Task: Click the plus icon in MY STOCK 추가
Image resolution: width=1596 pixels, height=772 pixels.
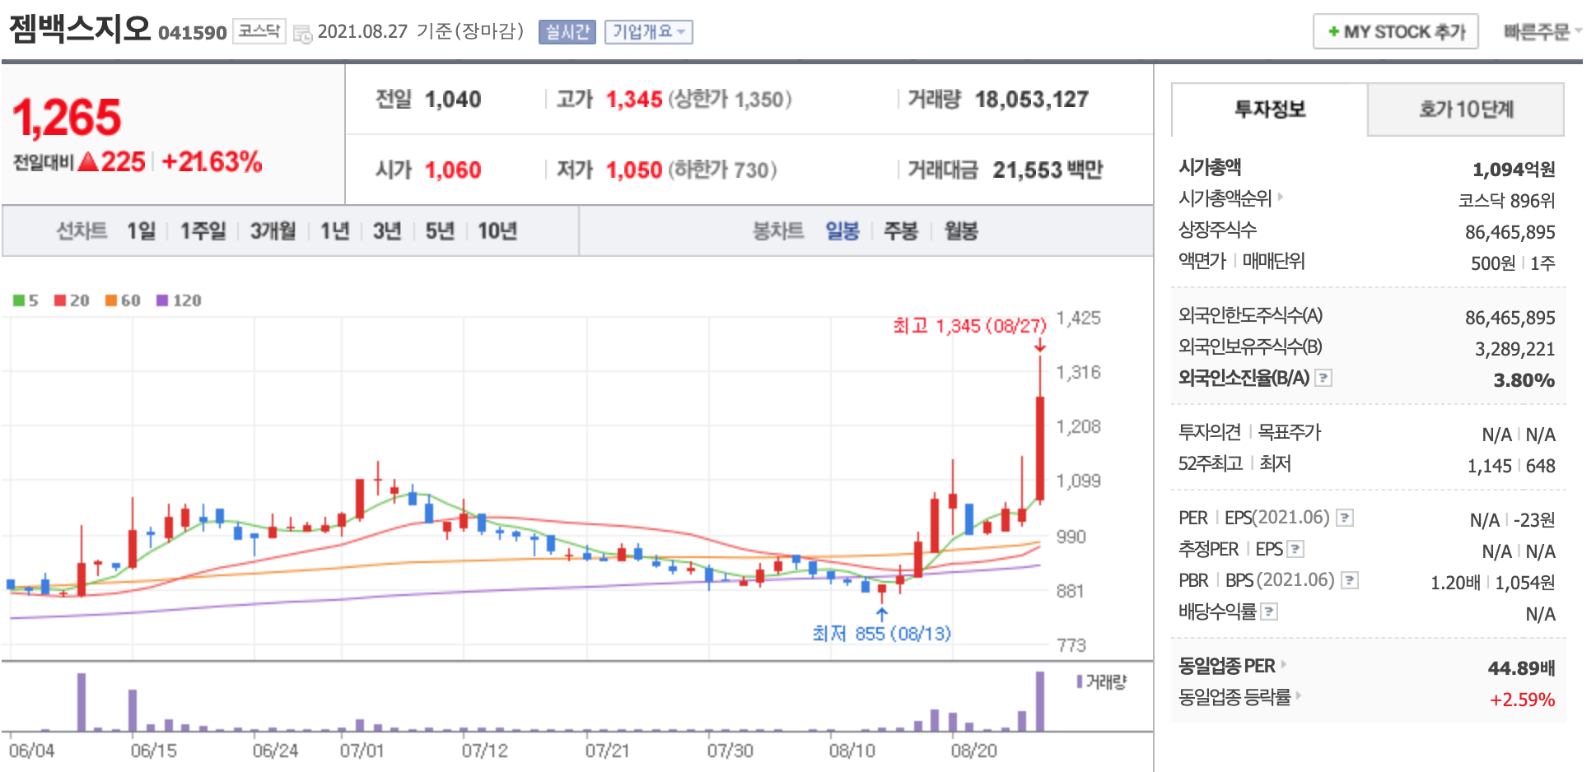Action: pyautogui.click(x=1333, y=32)
